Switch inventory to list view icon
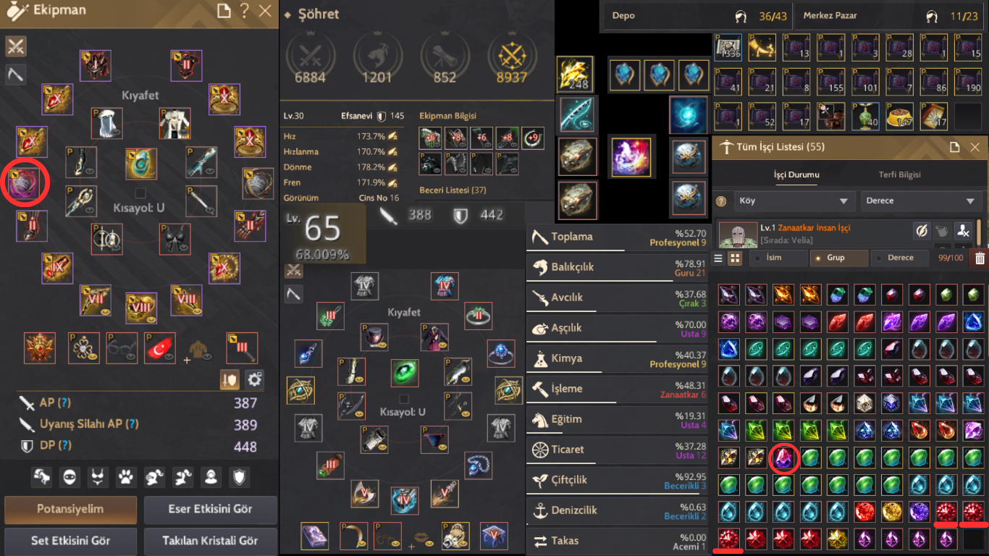This screenshot has height=556, width=989. [718, 258]
